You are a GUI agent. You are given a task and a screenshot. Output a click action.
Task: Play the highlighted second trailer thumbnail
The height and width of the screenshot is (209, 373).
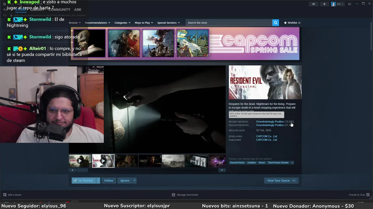103,161
